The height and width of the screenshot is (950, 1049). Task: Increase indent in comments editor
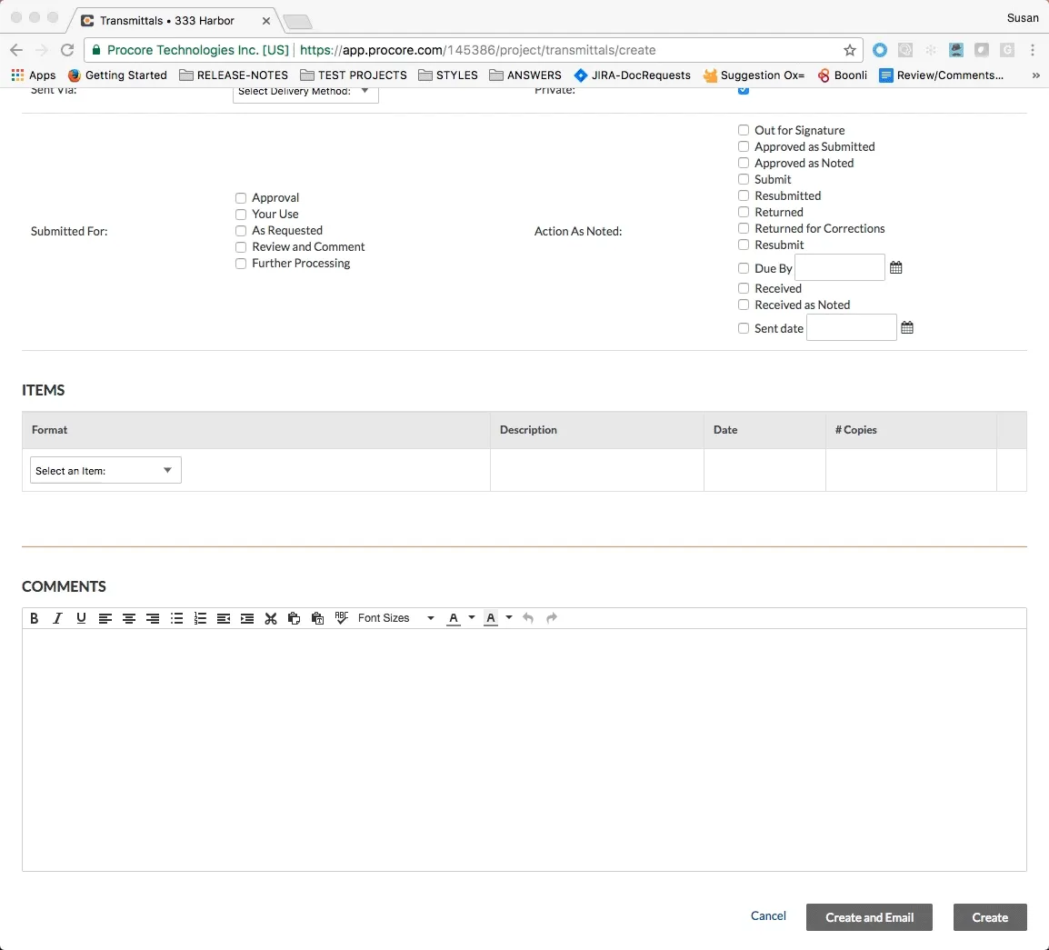point(247,618)
